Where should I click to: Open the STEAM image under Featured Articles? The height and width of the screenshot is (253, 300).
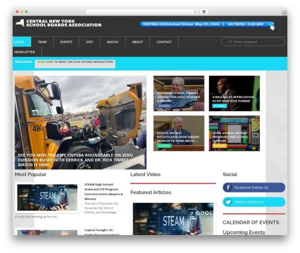tap(173, 219)
